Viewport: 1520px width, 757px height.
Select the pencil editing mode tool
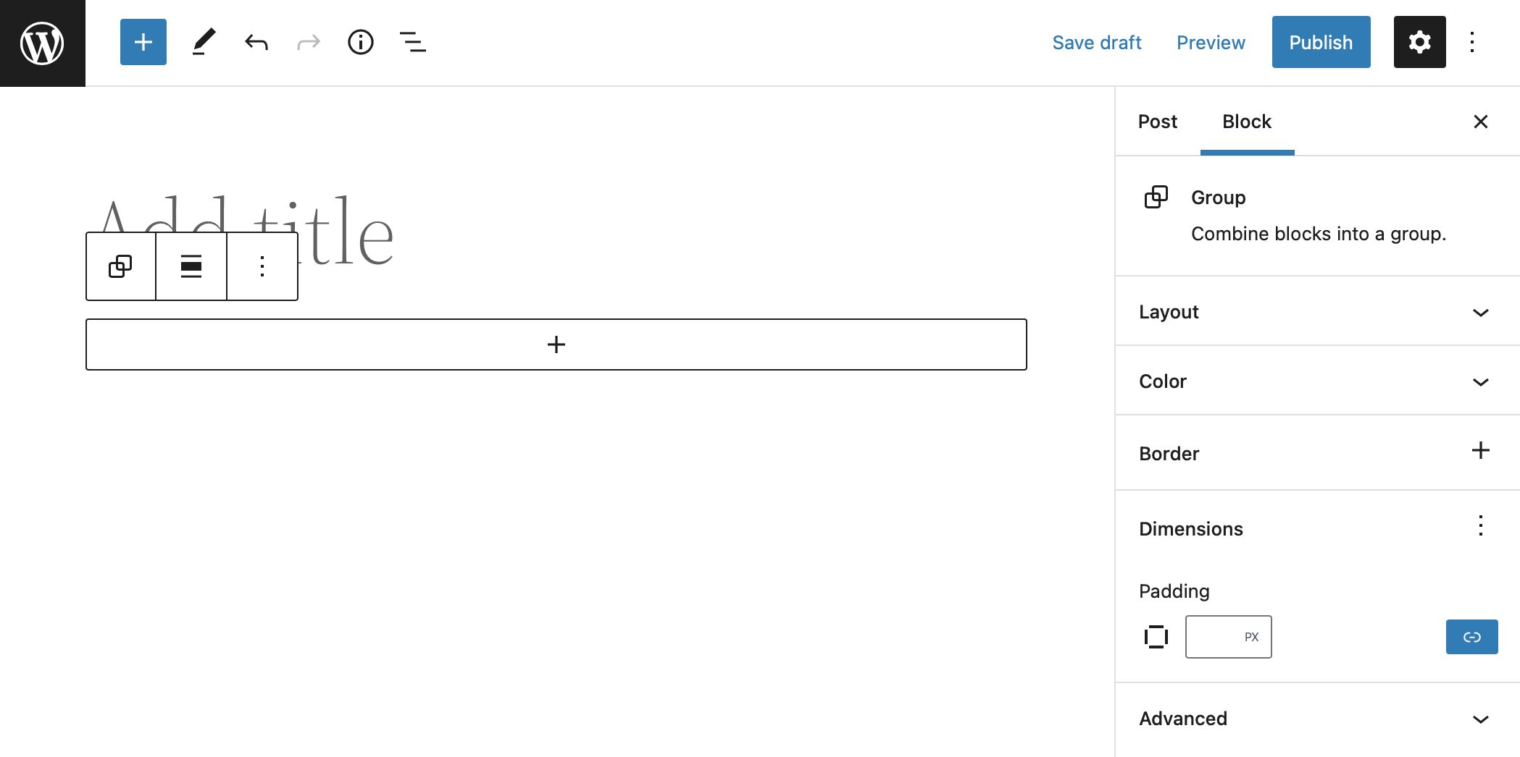204,42
